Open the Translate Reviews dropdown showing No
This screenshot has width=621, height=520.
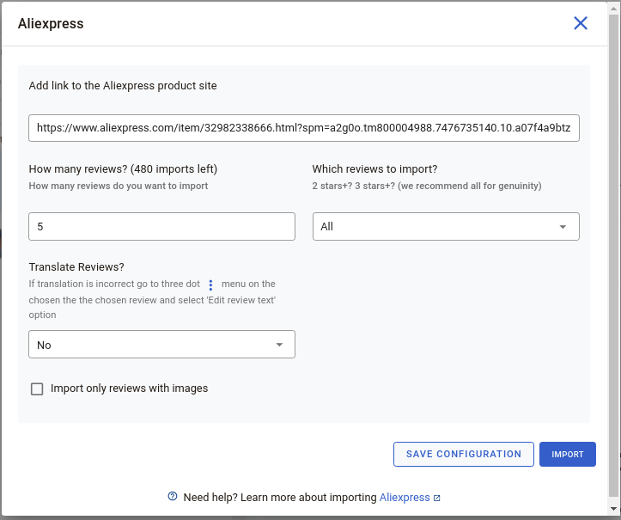pos(161,345)
